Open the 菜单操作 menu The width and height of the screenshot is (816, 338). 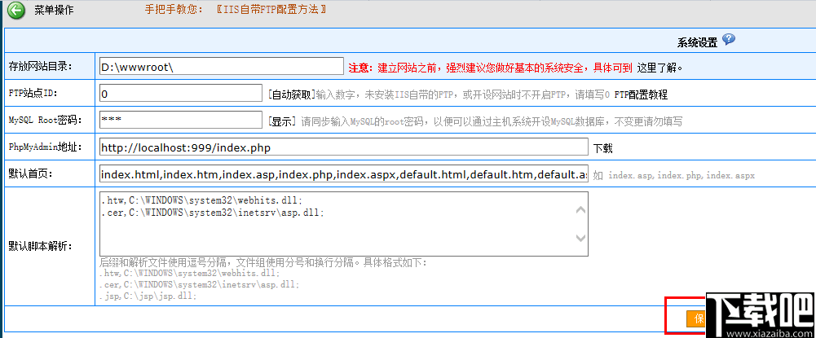click(x=54, y=10)
